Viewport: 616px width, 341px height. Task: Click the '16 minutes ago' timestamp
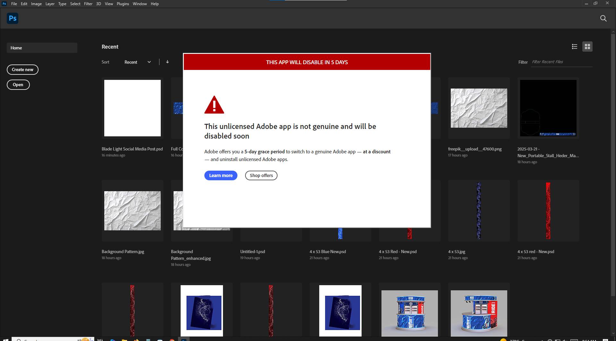pos(113,155)
